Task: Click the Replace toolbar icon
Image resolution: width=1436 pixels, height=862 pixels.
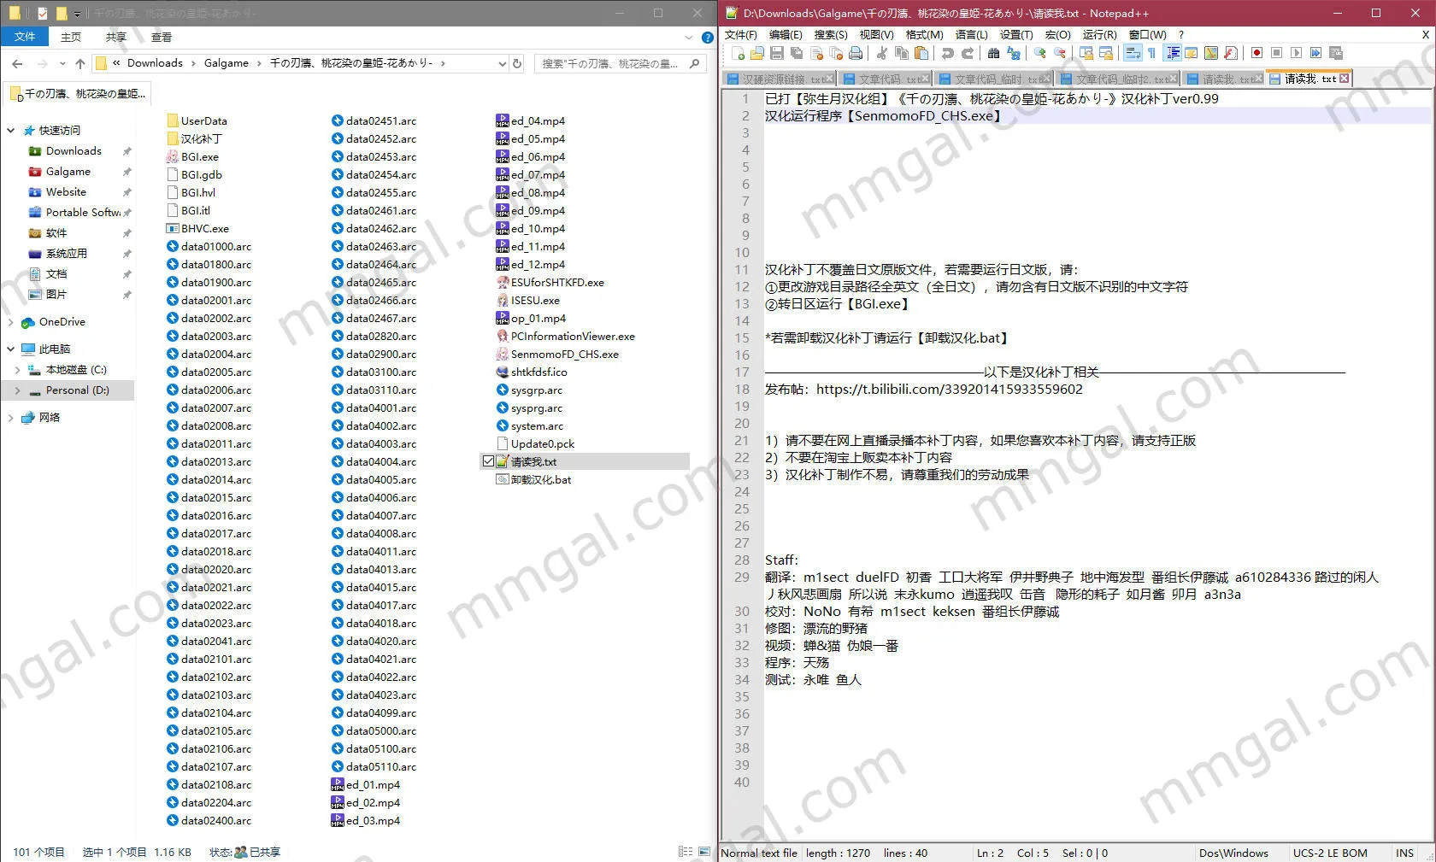Action: (x=1014, y=52)
